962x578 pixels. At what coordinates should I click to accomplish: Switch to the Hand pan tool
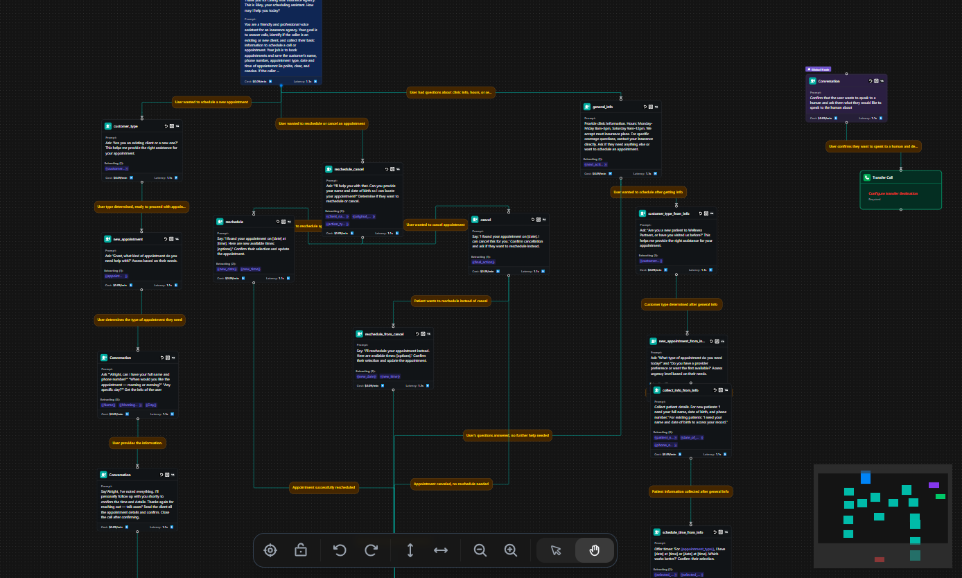click(594, 550)
